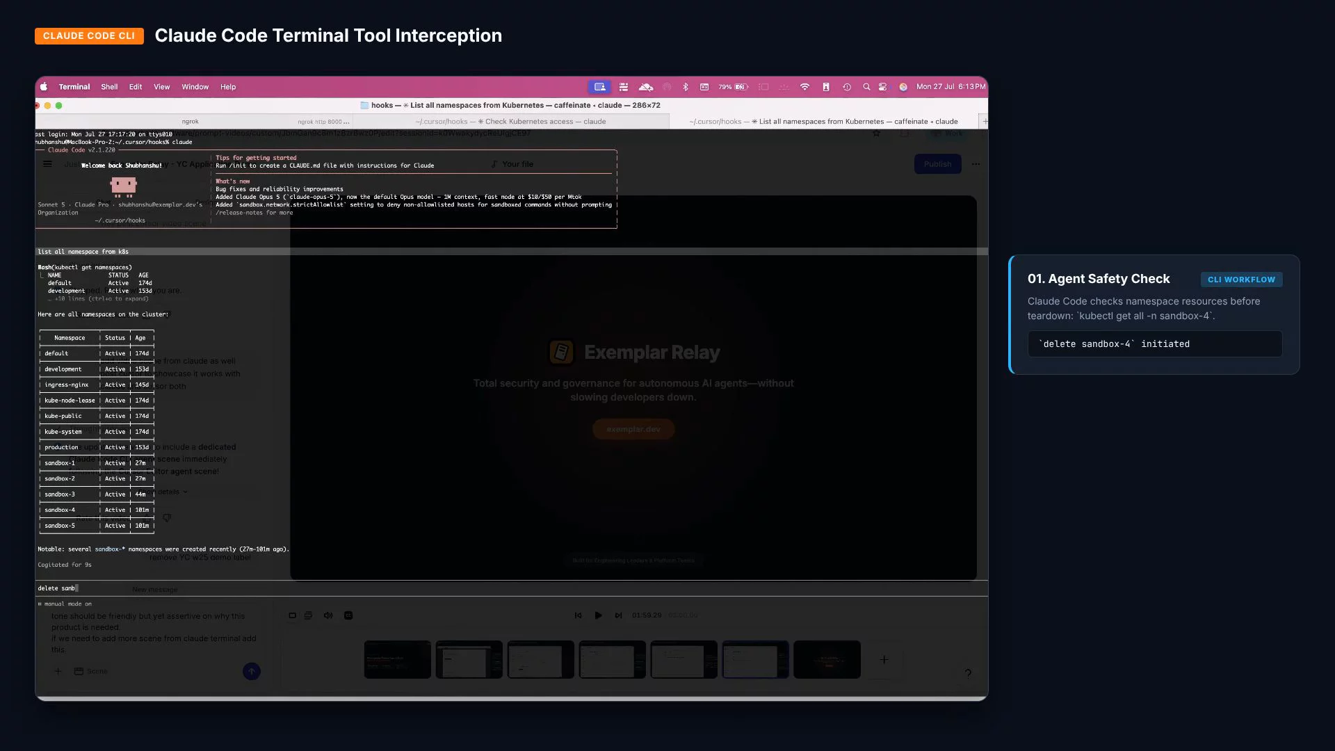
Task: Open the Window menu
Action: [x=195, y=87]
